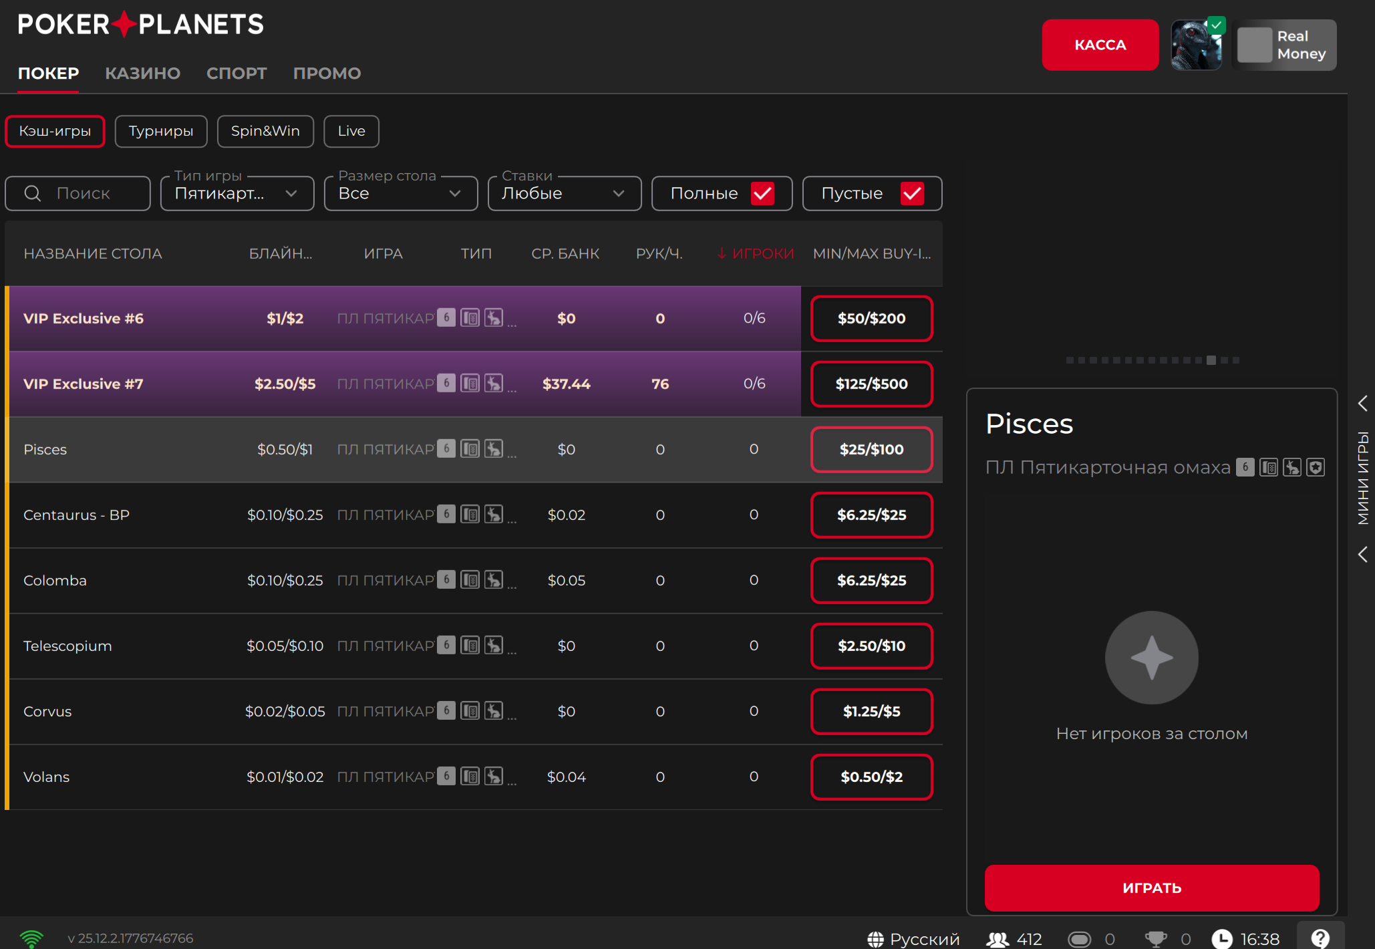
Task: Click the $1.25/$5 buy-in button for Corvus
Action: tap(871, 711)
